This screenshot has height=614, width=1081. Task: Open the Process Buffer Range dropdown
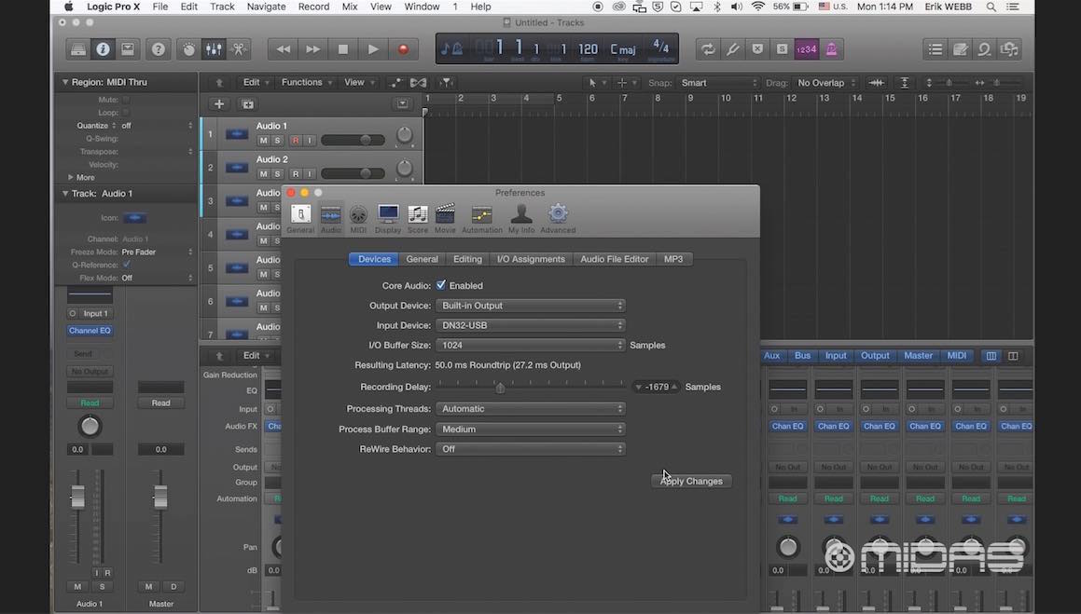coord(530,429)
